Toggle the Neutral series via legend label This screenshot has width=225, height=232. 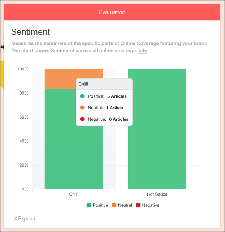point(125,205)
